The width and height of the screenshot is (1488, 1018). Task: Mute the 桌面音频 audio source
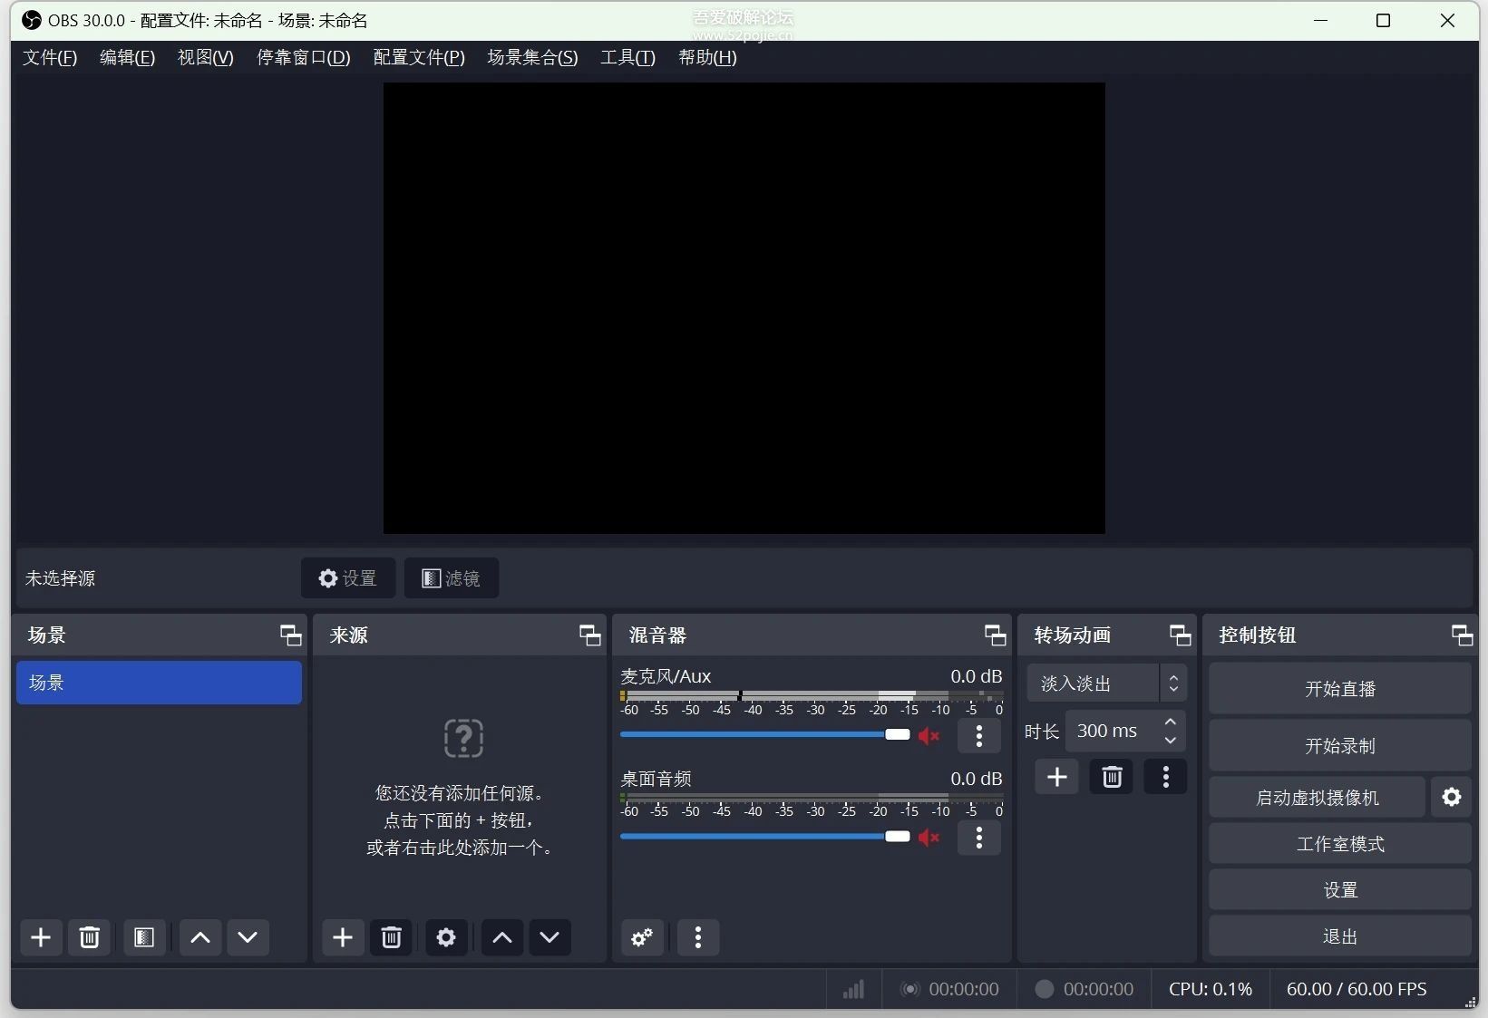pos(928,838)
